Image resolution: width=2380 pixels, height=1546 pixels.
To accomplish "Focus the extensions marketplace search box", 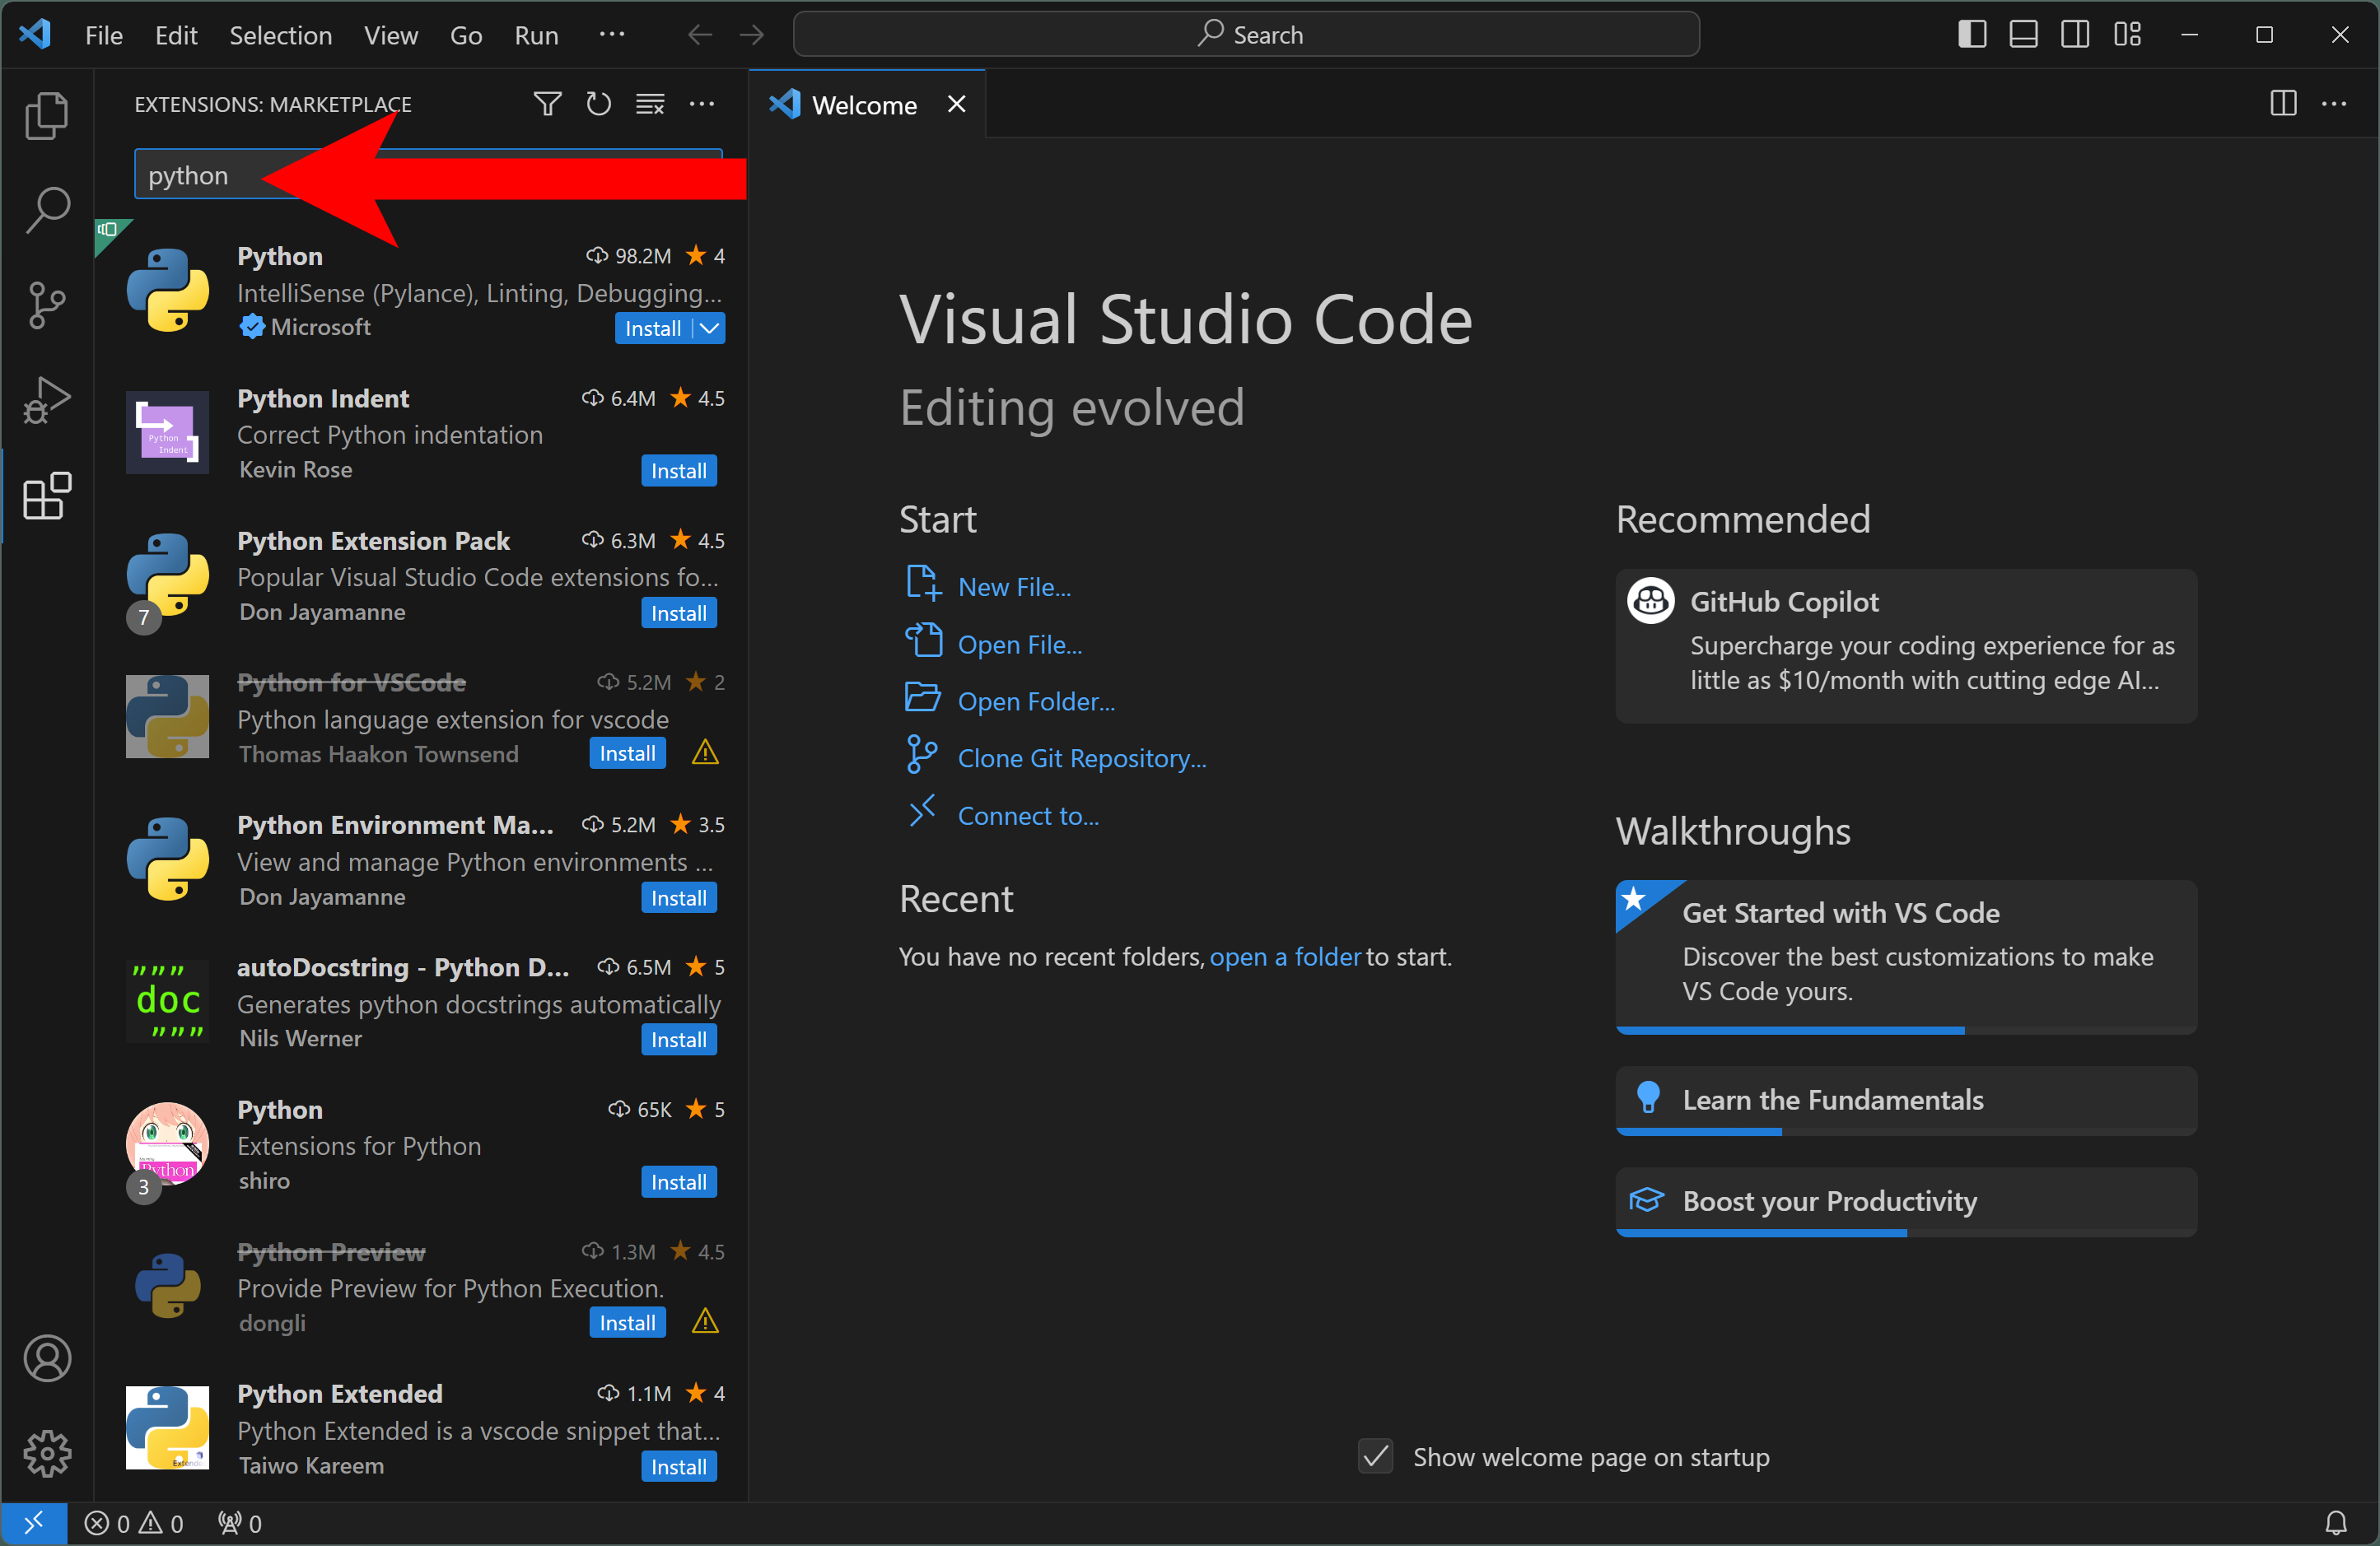I will point(428,175).
